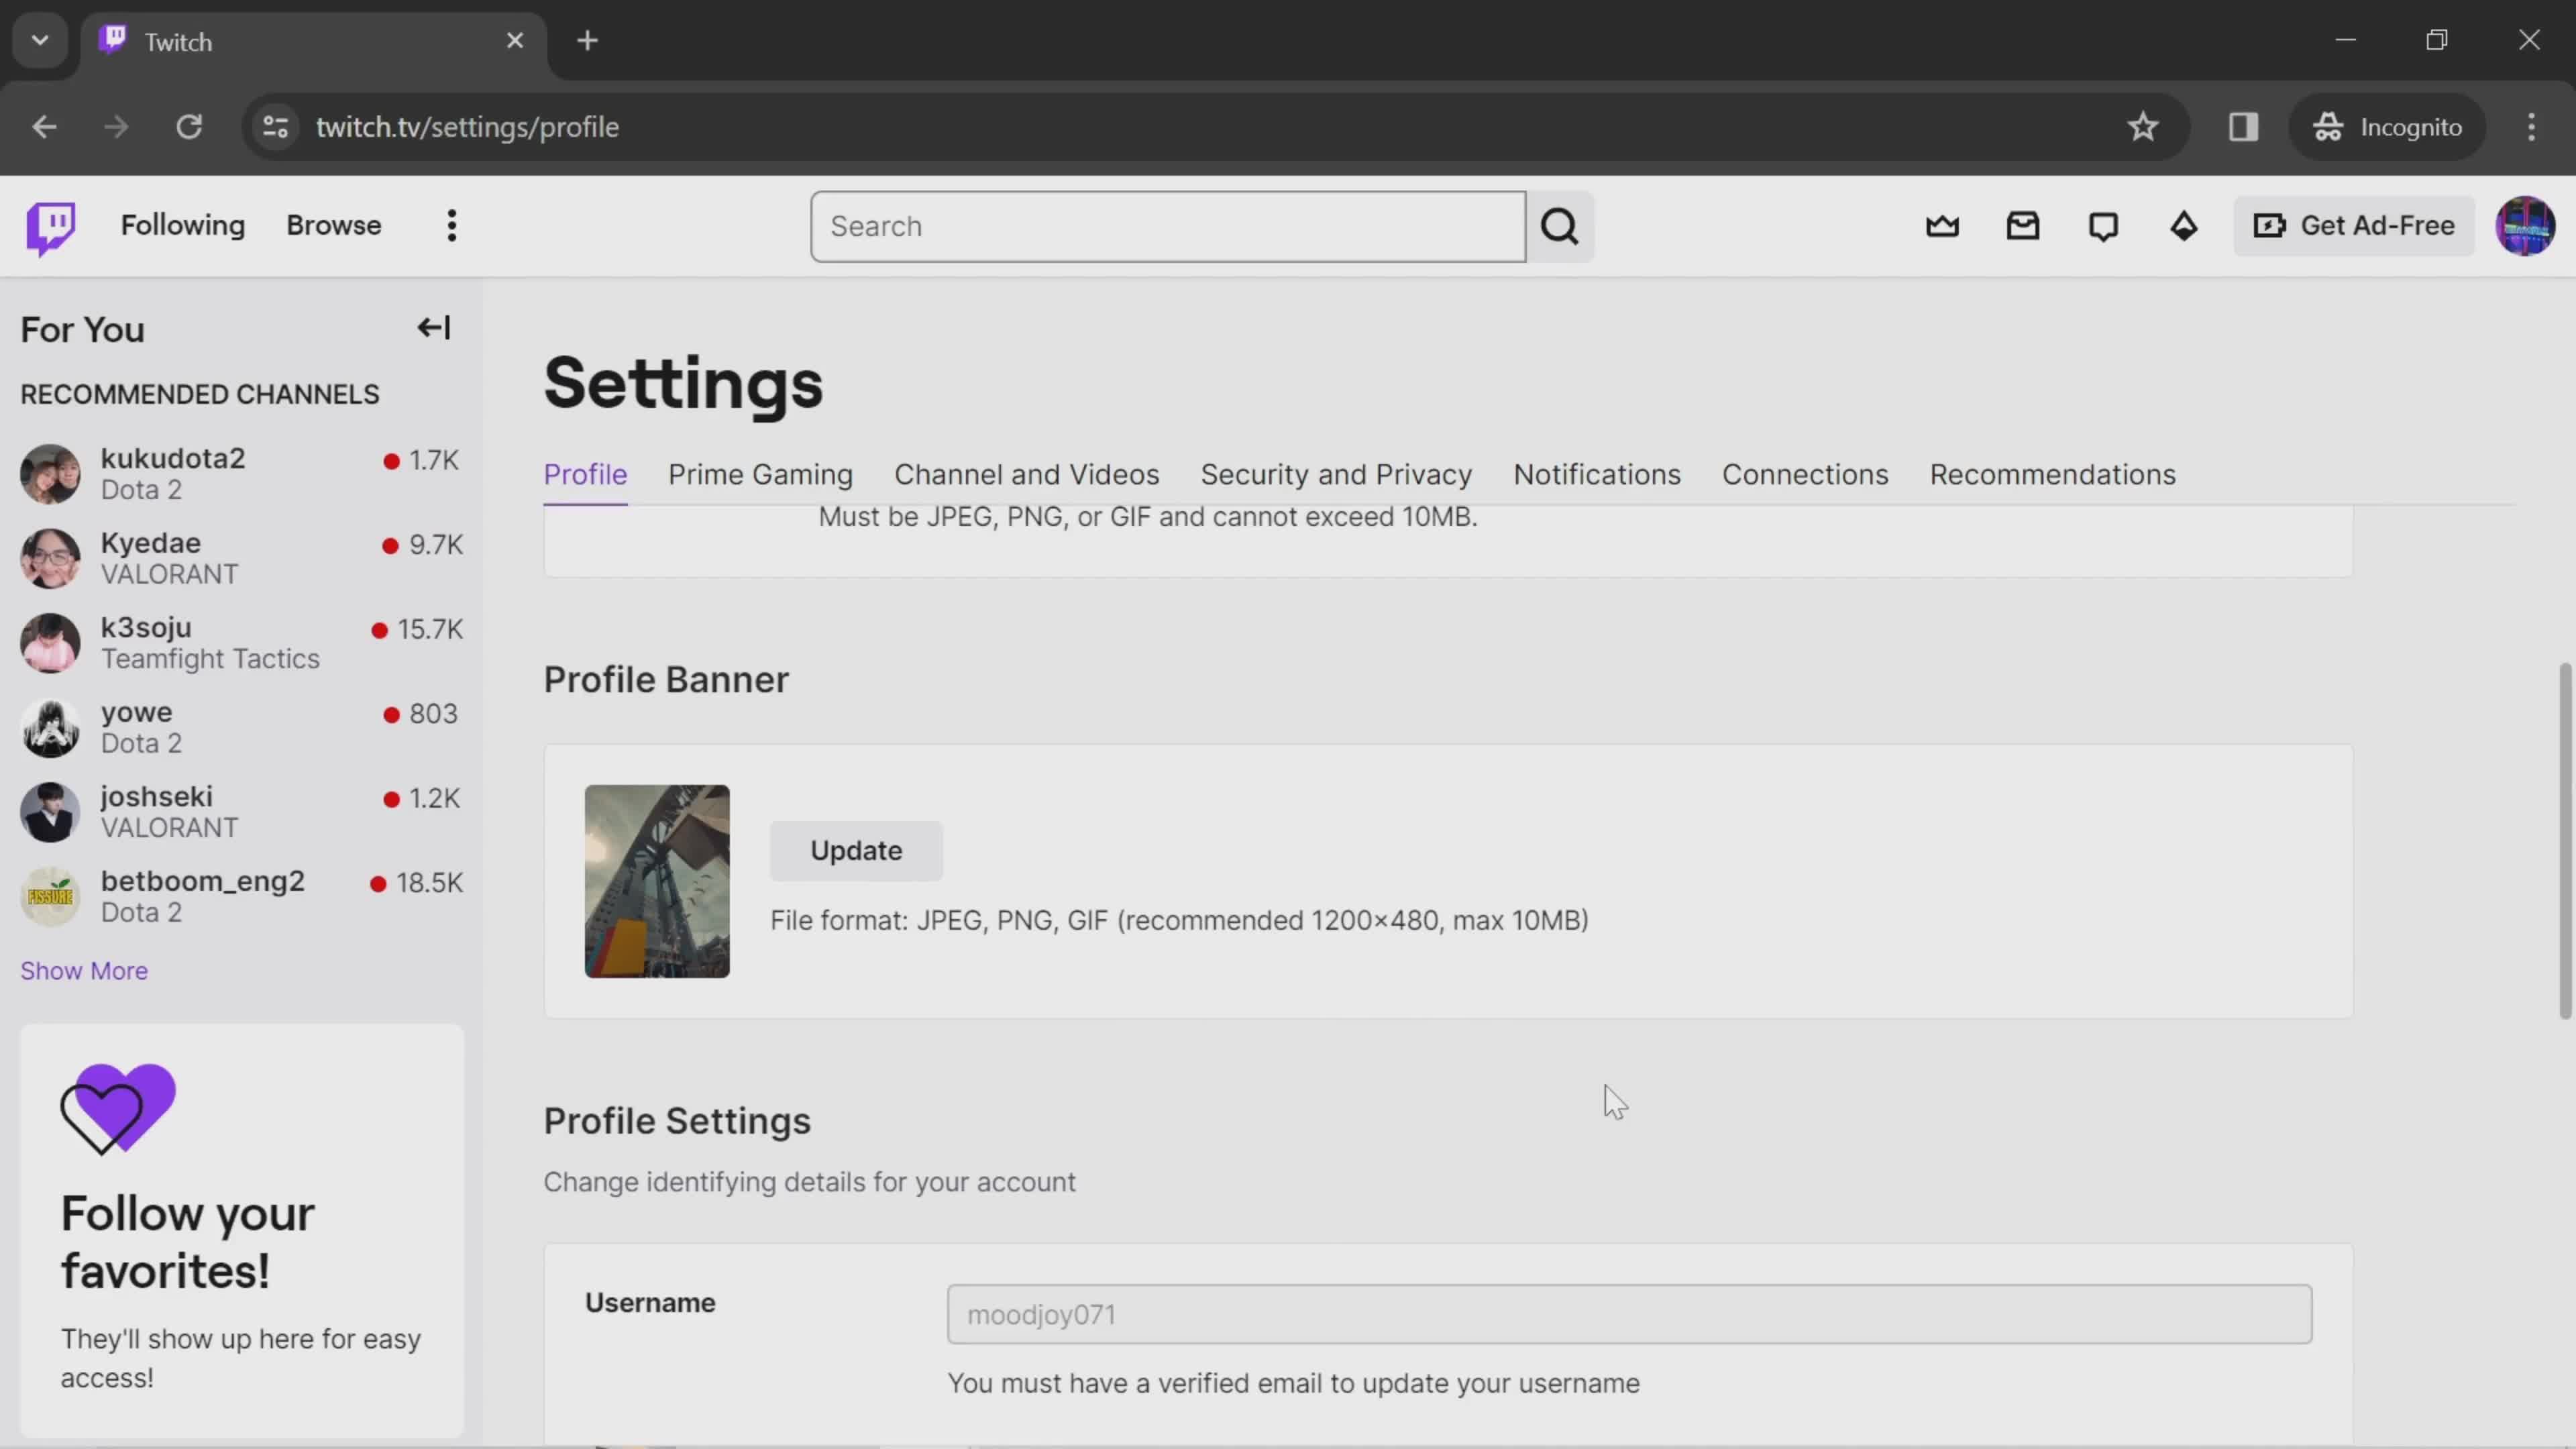
Task: Go to the Notifications tab
Action: coord(1597,474)
